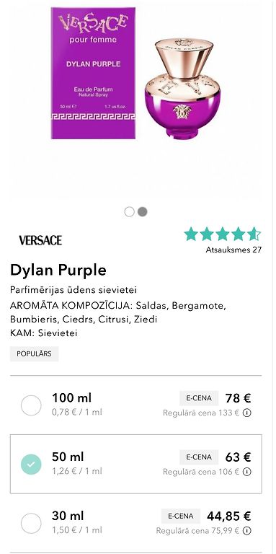276x554 pixels.
Task: Show first product image via carousel dot
Action: [x=130, y=212]
